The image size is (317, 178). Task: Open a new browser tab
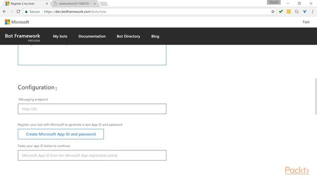[104, 4]
